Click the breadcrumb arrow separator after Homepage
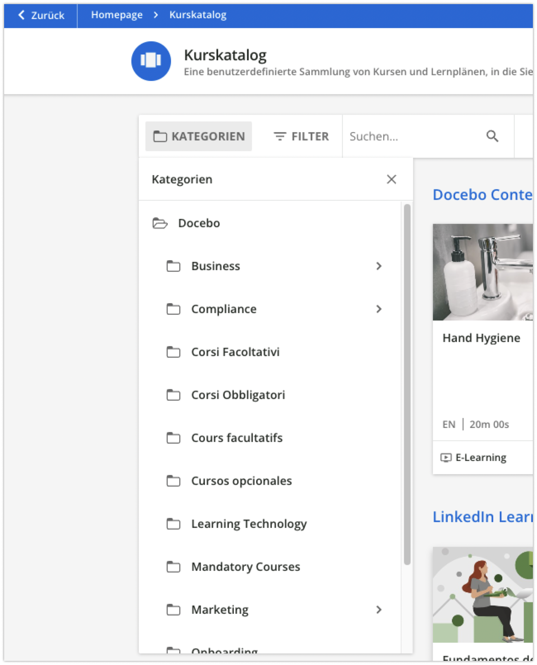 [x=156, y=15]
